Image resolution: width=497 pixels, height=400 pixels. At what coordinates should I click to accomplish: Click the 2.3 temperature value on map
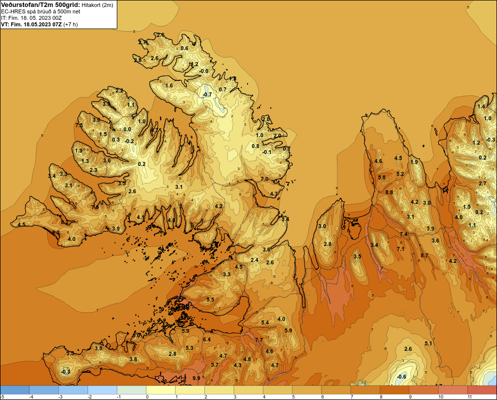point(93,170)
